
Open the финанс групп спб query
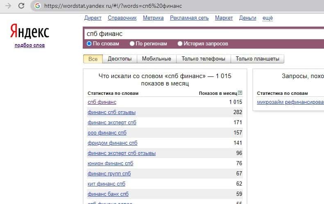click(x=109, y=174)
